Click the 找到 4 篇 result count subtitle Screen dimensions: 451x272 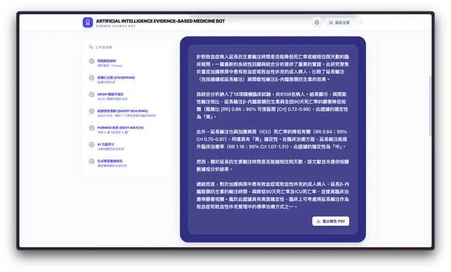coord(113,133)
